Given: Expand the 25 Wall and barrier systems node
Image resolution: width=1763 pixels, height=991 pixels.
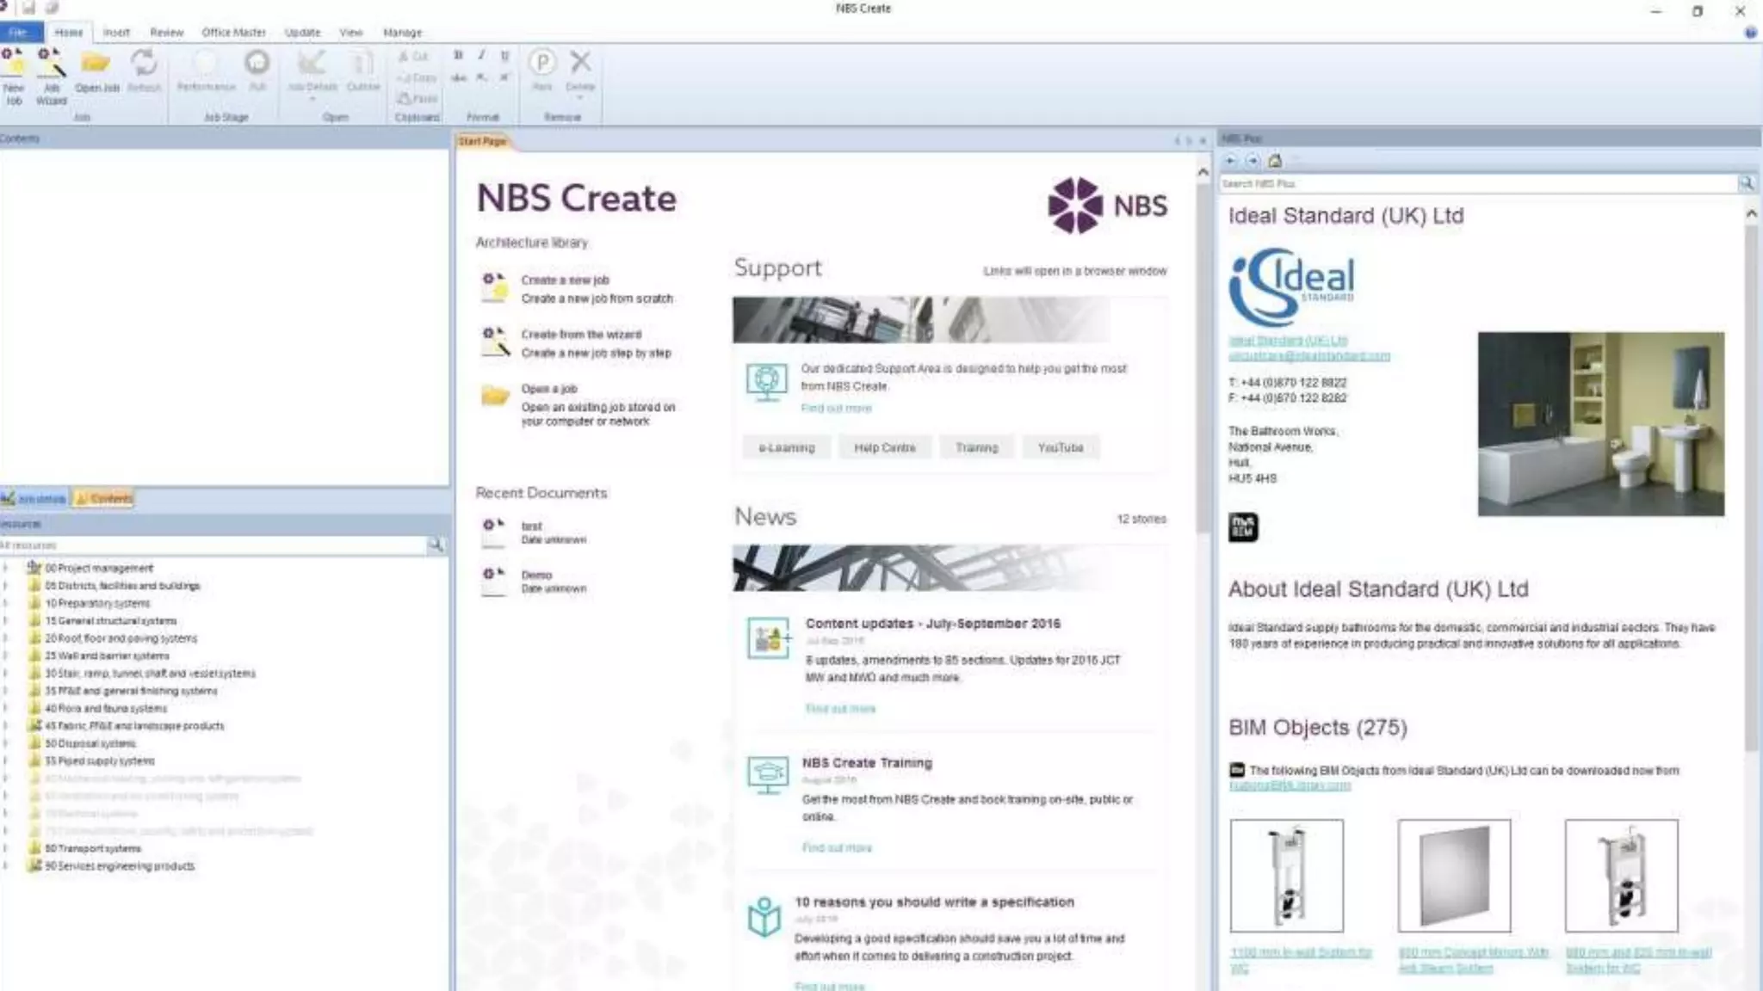Looking at the screenshot, I should tap(6, 656).
